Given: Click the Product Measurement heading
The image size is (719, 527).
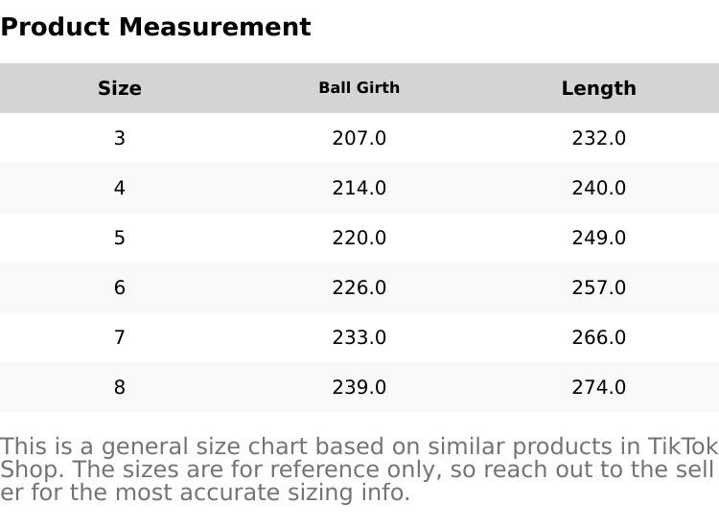Looking at the screenshot, I should (155, 27).
